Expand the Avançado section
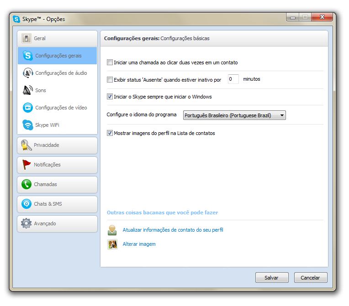 click(57, 224)
